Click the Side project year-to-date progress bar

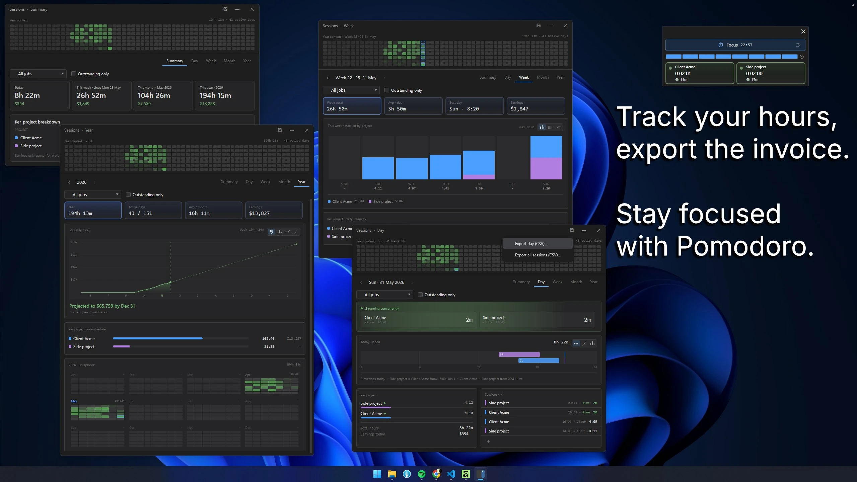[181, 346]
